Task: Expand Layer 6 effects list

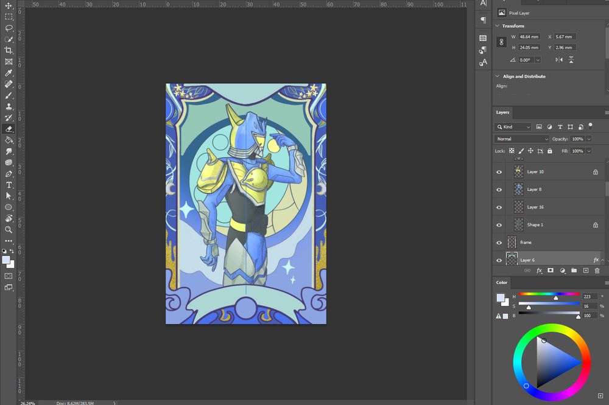Action: tap(603, 260)
